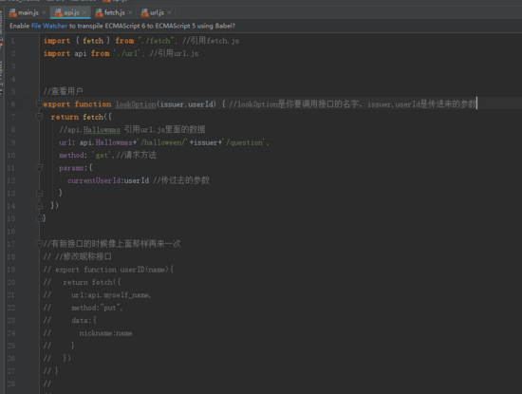
Task: Click the File Watcher link in banner
Action: [x=49, y=26]
